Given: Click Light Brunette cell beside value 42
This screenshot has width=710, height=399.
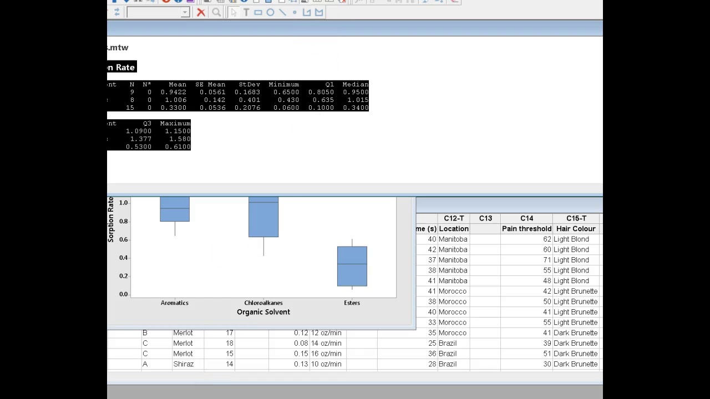Looking at the screenshot, I should (576, 291).
